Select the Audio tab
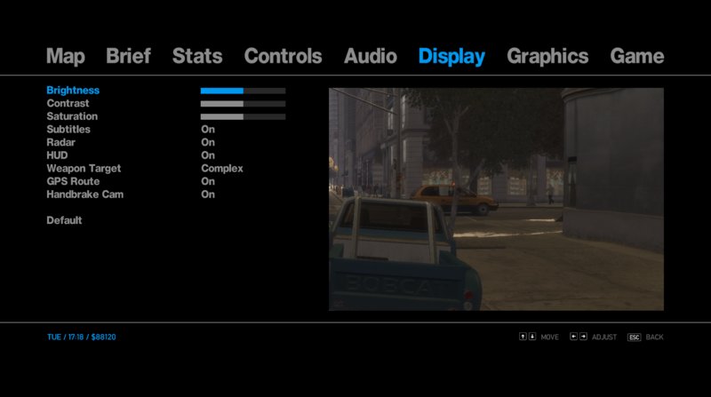Viewport: 711px width, 397px height. point(371,56)
